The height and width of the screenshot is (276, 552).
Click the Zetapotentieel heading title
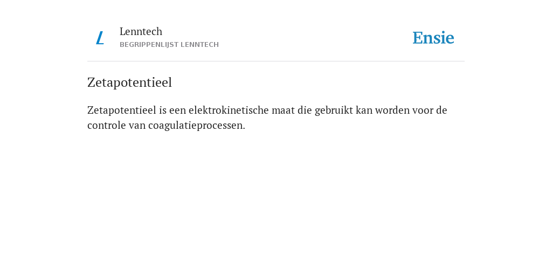pos(129,82)
